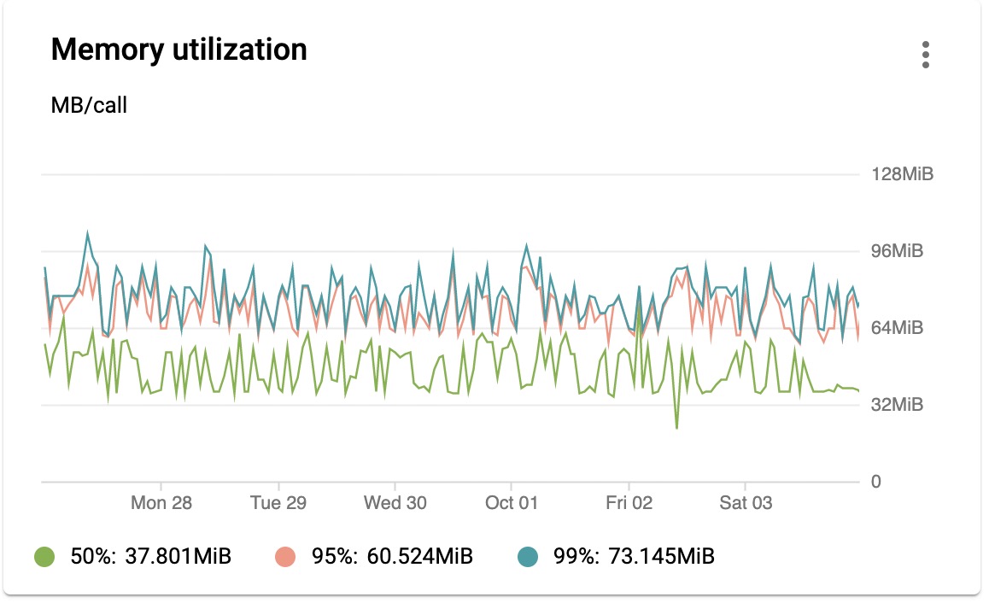Click the teal color marker for 99th percentile
This screenshot has height=603, width=989.
coord(527,555)
